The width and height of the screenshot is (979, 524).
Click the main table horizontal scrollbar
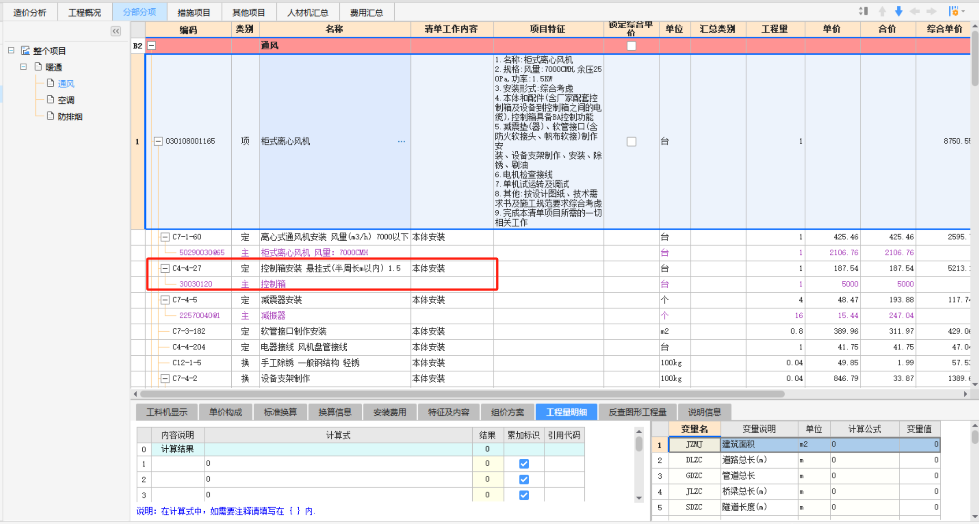coord(463,394)
